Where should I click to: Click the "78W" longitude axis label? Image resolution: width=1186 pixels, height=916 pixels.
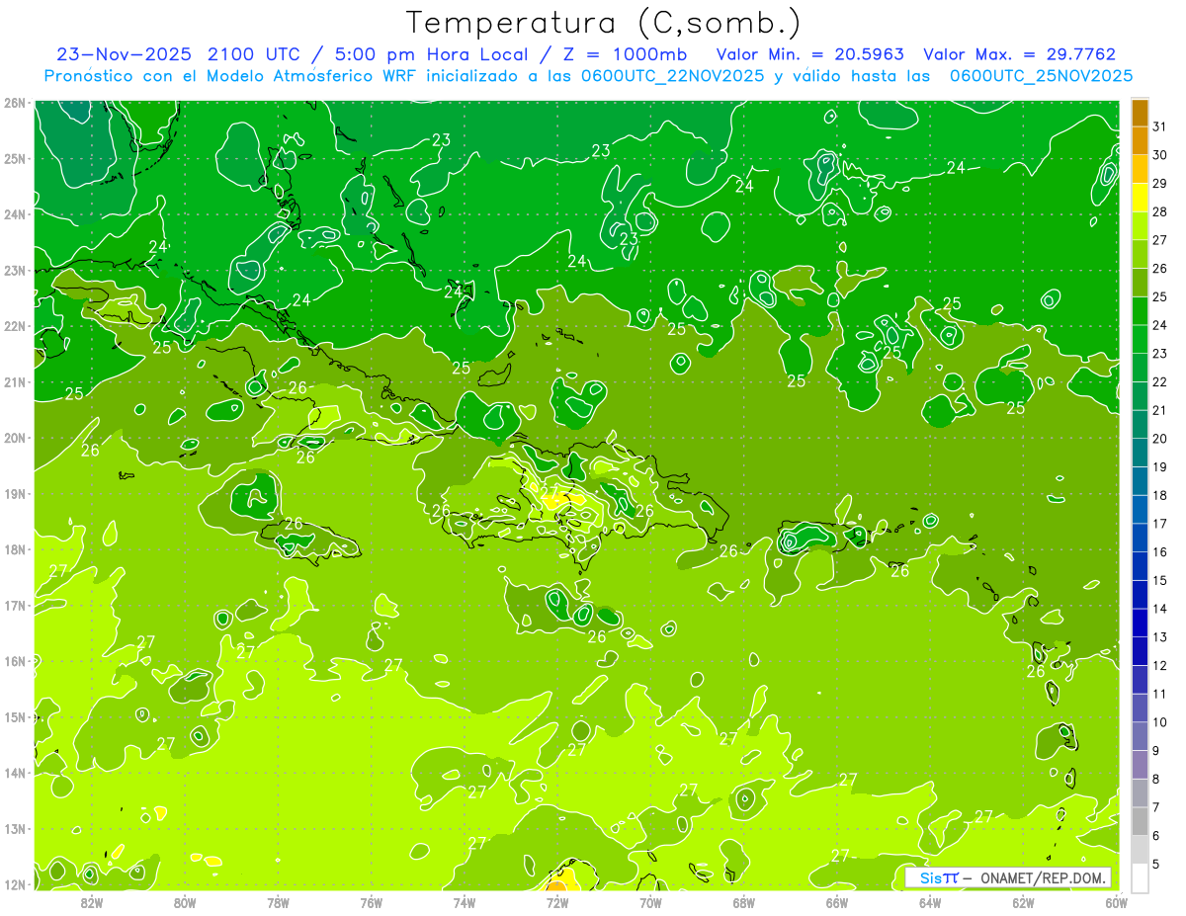pyautogui.click(x=279, y=902)
